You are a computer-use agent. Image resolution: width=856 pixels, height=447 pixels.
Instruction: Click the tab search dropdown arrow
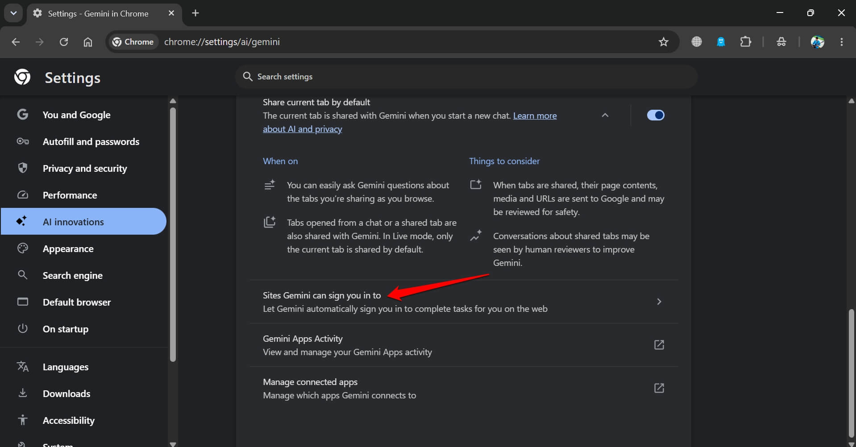pyautogui.click(x=13, y=13)
